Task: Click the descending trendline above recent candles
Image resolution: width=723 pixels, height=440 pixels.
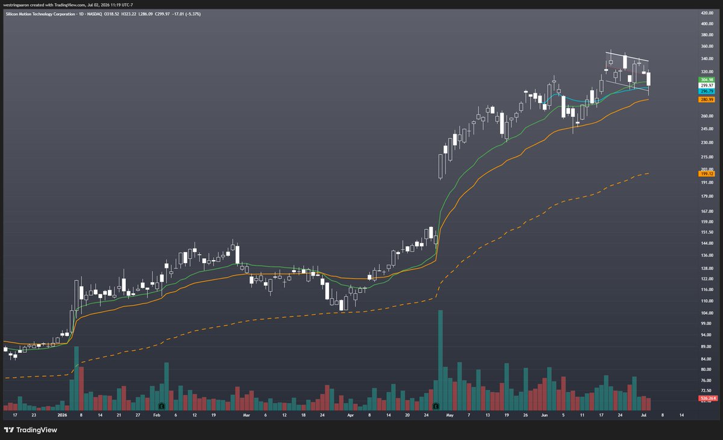Action: pyautogui.click(x=627, y=57)
